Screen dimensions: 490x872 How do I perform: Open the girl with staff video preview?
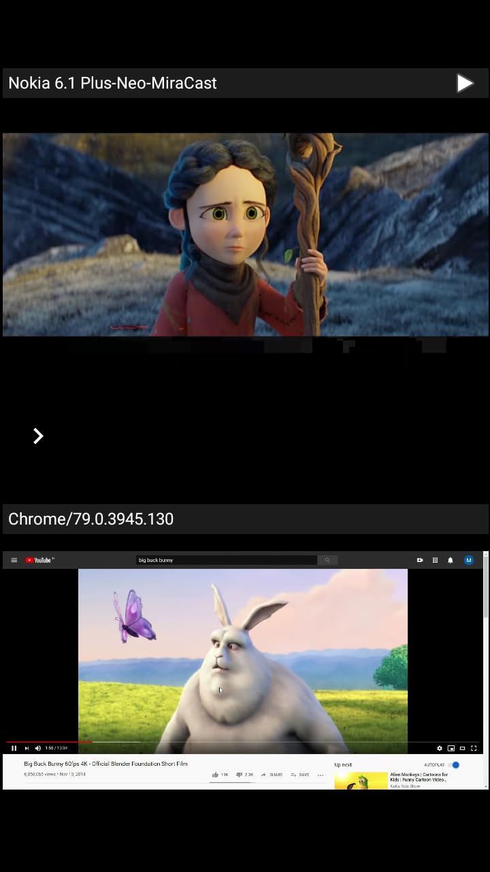pos(245,234)
